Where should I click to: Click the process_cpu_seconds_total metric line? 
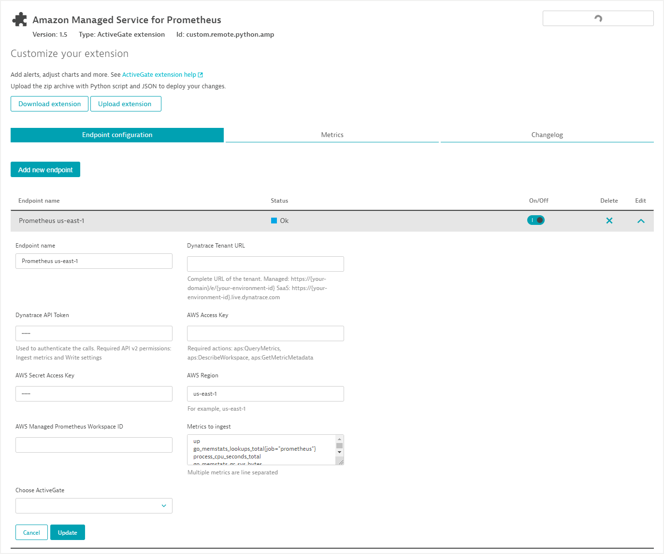pos(227,457)
